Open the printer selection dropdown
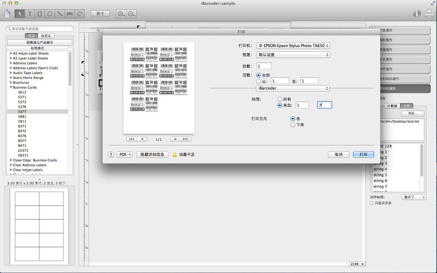 coord(293,45)
